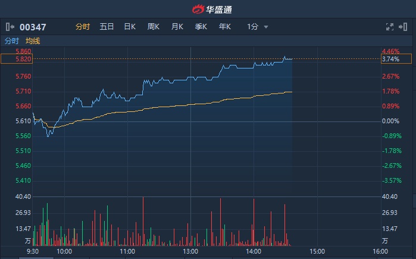The width and height of the screenshot is (416, 259).
Task: Click stock code 00347
Action: pyautogui.click(x=33, y=27)
